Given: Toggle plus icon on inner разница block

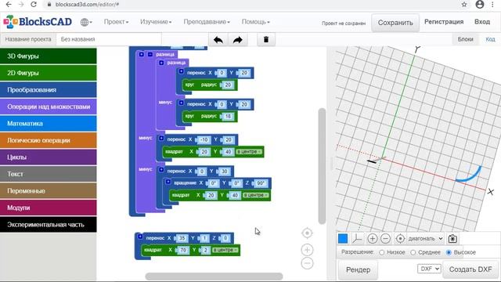Looking at the screenshot, I should [161, 63].
